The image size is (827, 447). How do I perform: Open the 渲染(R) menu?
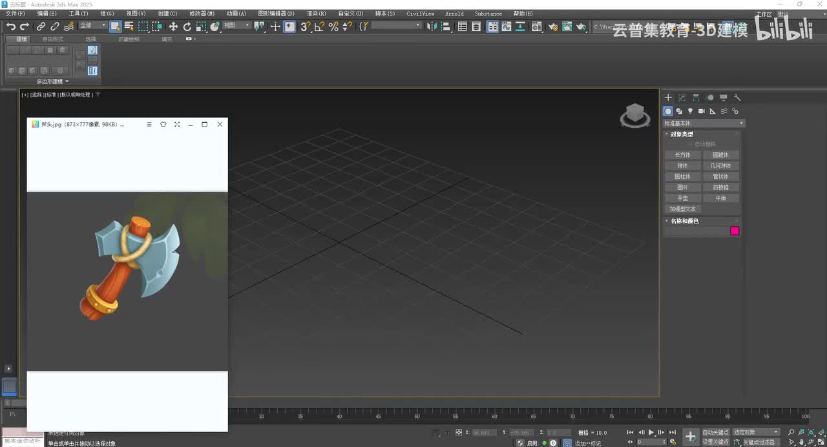316,14
